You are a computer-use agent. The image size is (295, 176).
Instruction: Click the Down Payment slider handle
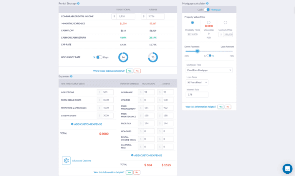197,51
